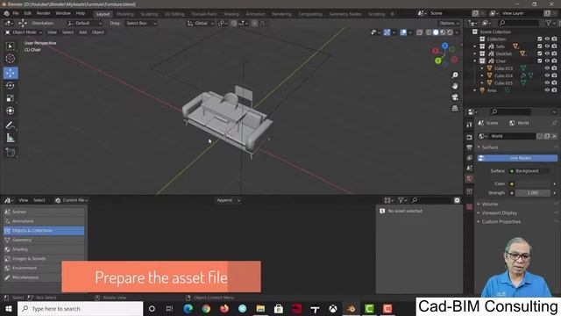Screen dimensions: 561x316
Task: Expand the Volume panel
Action: pyautogui.click(x=489, y=204)
